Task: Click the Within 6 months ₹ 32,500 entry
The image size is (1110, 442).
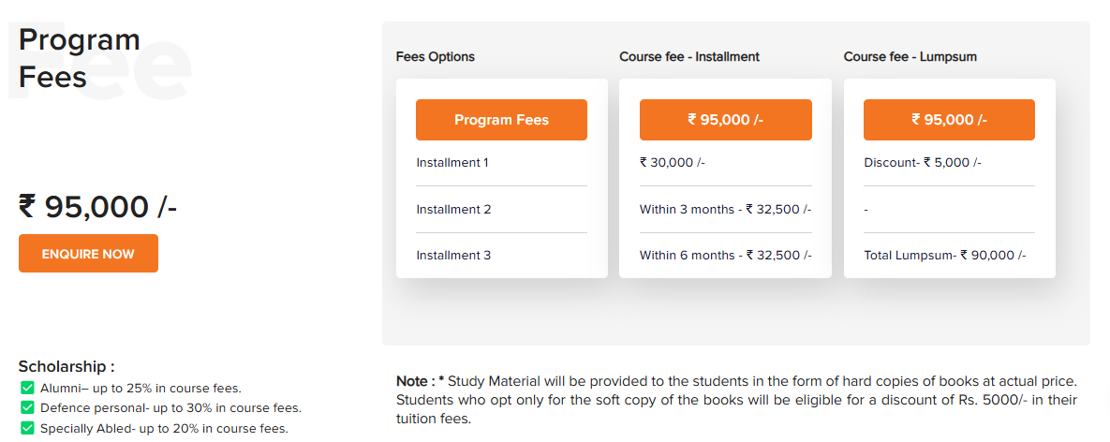Action: pyautogui.click(x=725, y=256)
